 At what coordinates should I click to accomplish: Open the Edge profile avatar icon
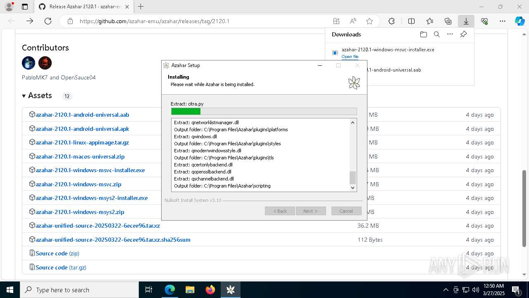click(x=9, y=7)
